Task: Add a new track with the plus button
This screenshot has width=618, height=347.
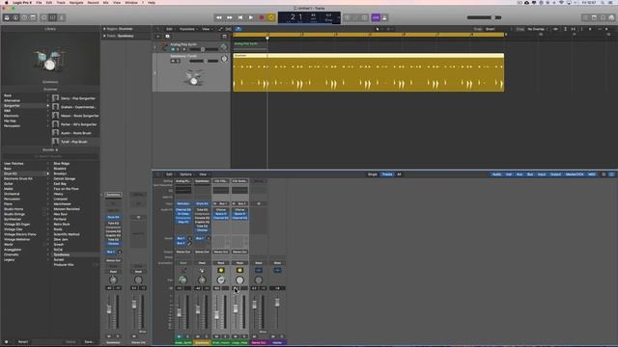Action: [x=158, y=37]
